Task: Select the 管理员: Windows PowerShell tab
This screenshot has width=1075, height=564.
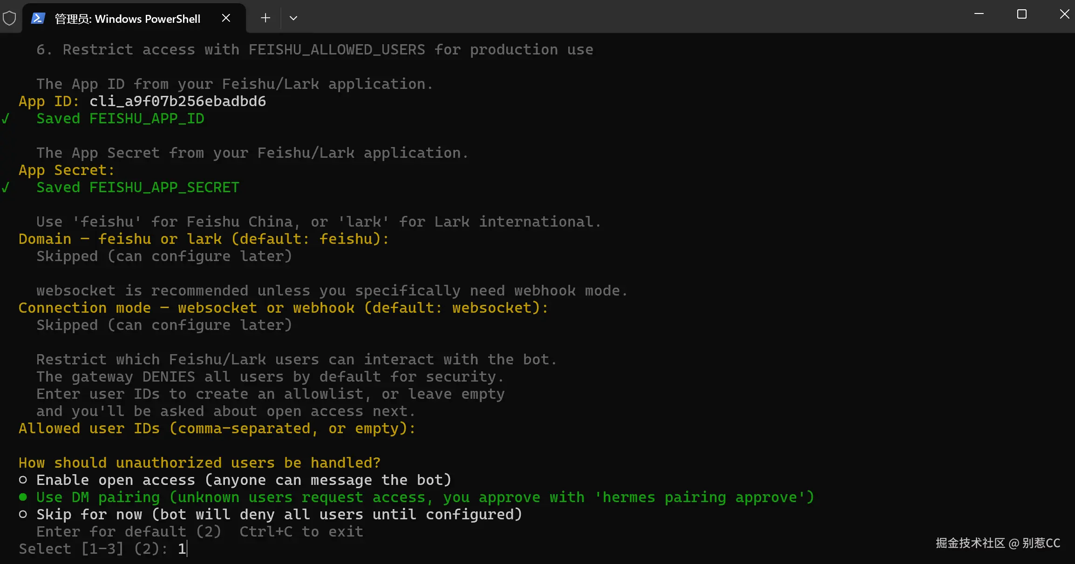Action: [x=127, y=19]
